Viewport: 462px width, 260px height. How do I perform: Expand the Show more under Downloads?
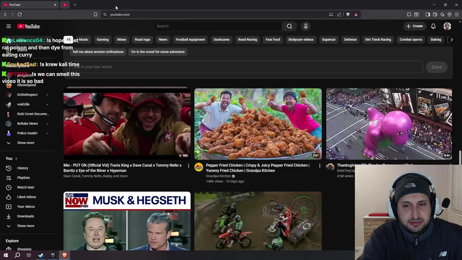[x=26, y=226]
